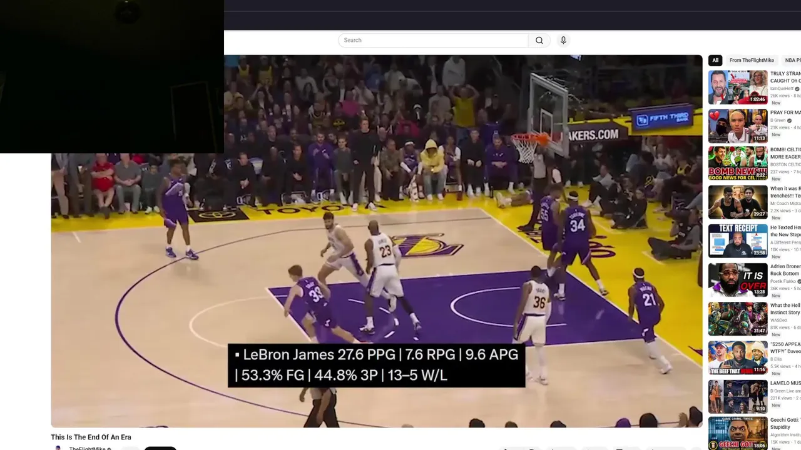Open 'Adrien Broner... Rock Bottom' video title
The height and width of the screenshot is (450, 801).
pos(785,270)
